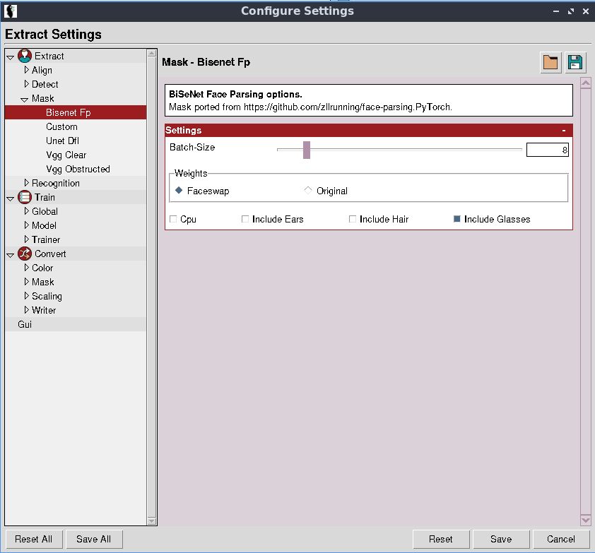Collapse the Train tree node

tap(10, 198)
